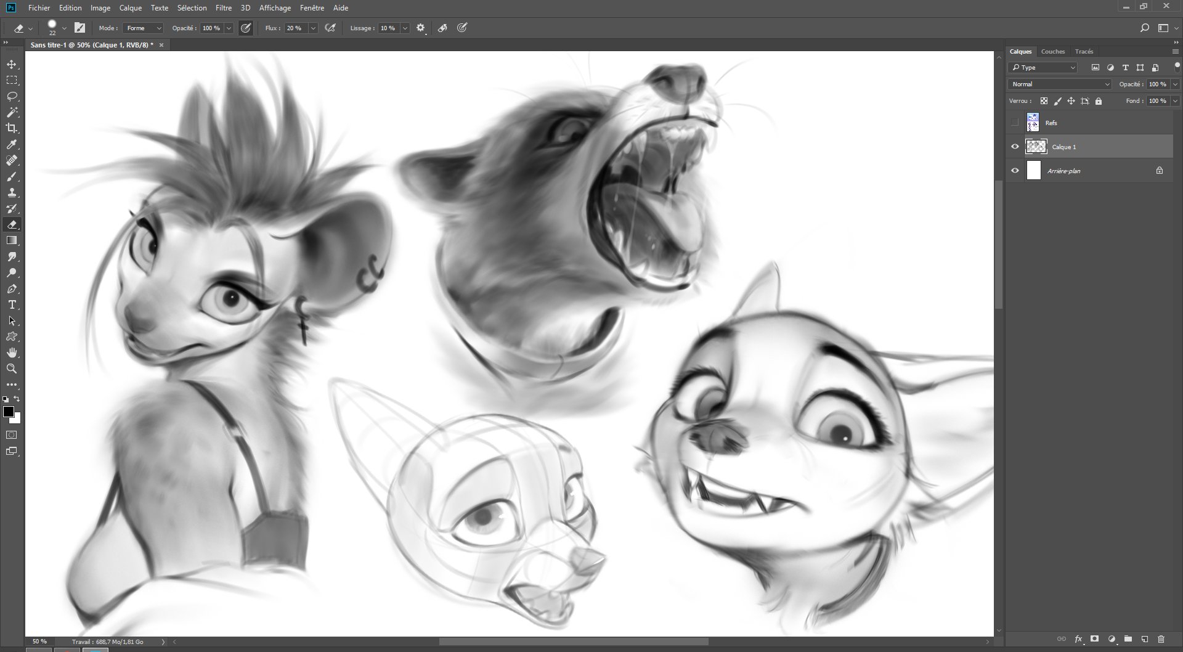Select the Magic Wand tool
The height and width of the screenshot is (652, 1183).
(x=12, y=113)
